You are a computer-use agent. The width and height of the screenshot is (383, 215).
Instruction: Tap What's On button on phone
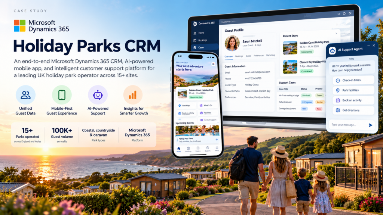pos(208,105)
